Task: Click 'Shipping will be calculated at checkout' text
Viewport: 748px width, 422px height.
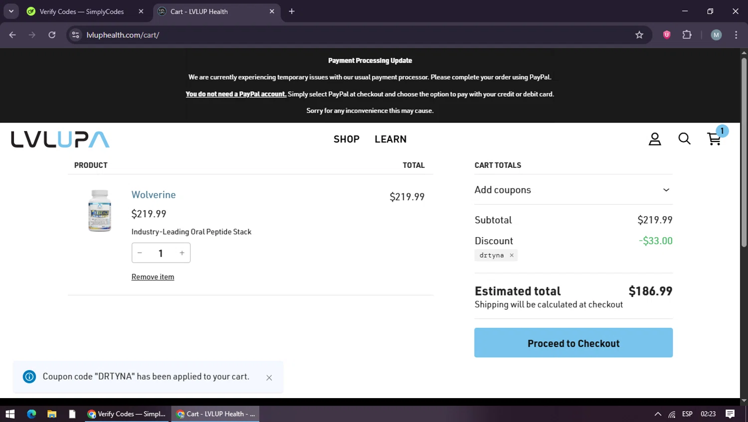Action: click(x=549, y=304)
